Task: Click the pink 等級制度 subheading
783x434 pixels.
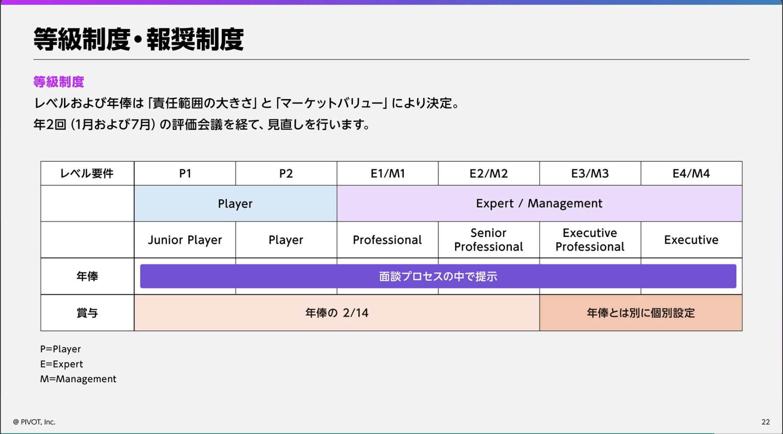Action: tap(59, 82)
